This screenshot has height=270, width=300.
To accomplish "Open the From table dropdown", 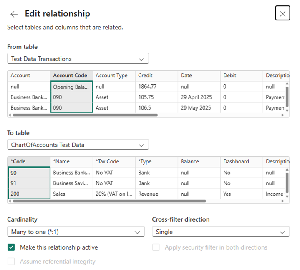I will click(78, 59).
